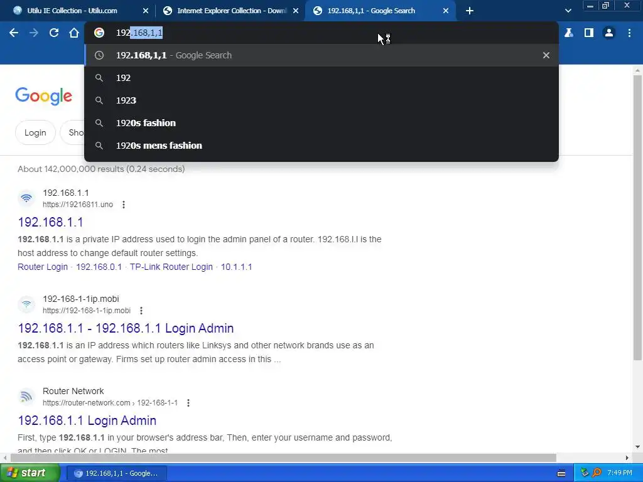Open Chrome three-dot menu
This screenshot has width=643, height=482.
629,33
